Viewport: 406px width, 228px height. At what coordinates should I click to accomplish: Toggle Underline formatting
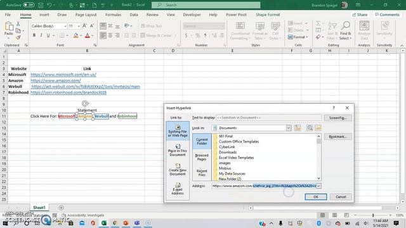coord(48,35)
